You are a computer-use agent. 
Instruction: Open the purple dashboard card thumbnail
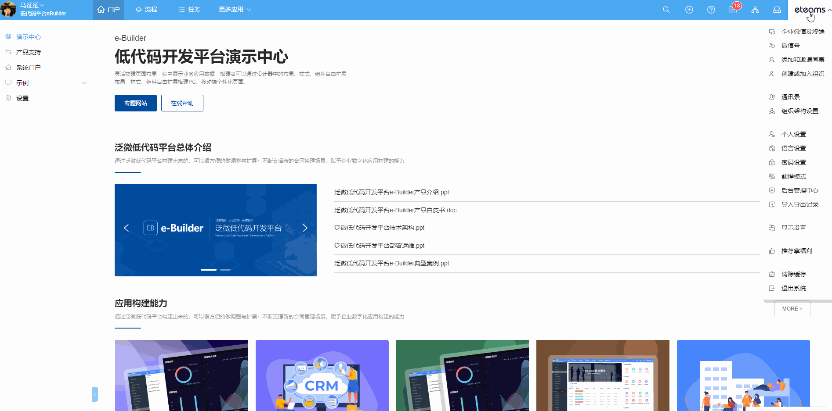click(181, 375)
